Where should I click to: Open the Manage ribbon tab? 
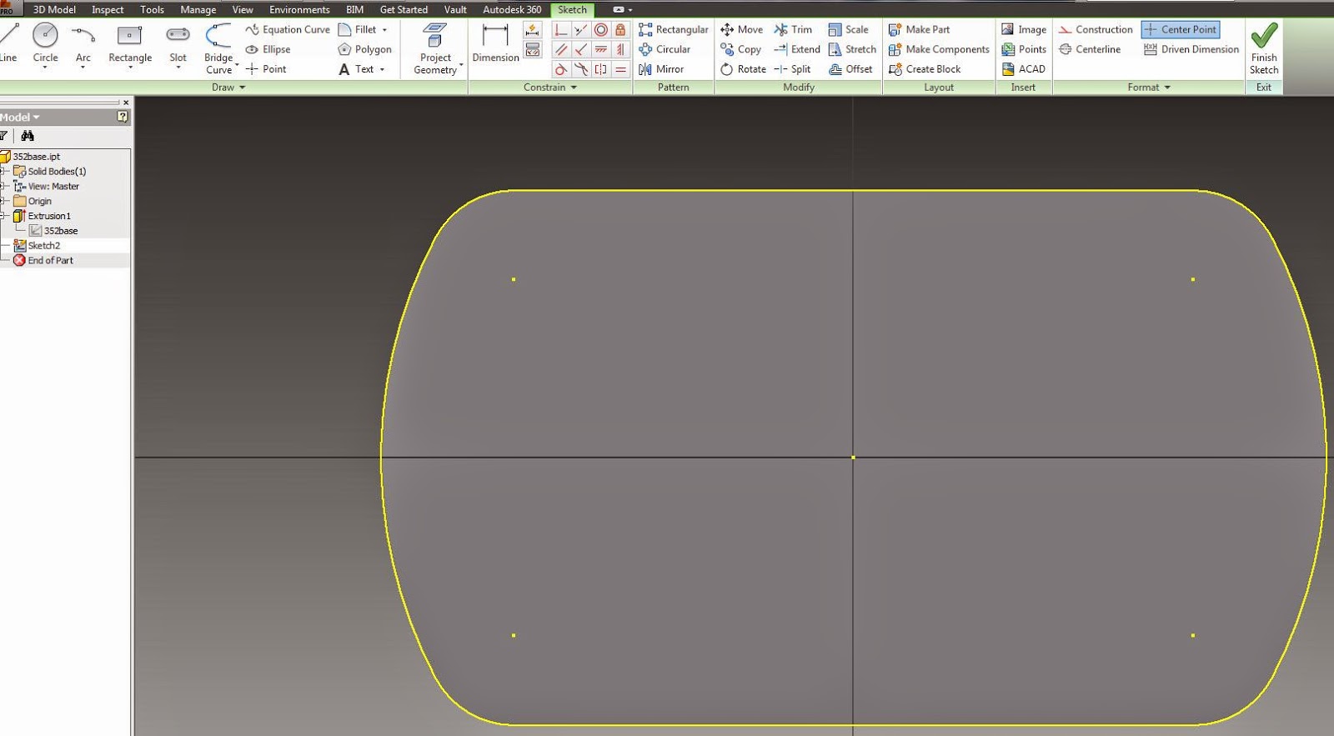198,9
